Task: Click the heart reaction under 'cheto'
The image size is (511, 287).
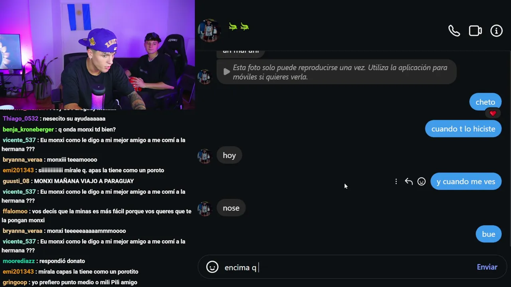Action: coord(493,114)
